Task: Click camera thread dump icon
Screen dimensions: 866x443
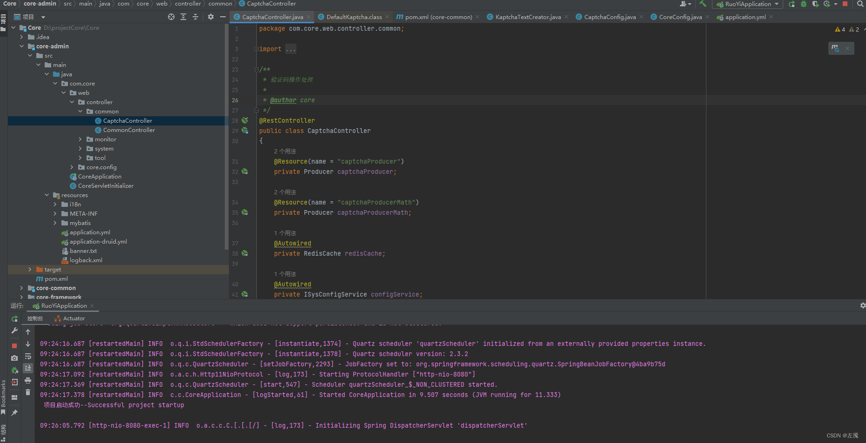Action: tap(14, 358)
